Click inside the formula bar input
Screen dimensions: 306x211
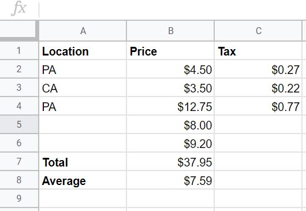(x=173, y=9)
